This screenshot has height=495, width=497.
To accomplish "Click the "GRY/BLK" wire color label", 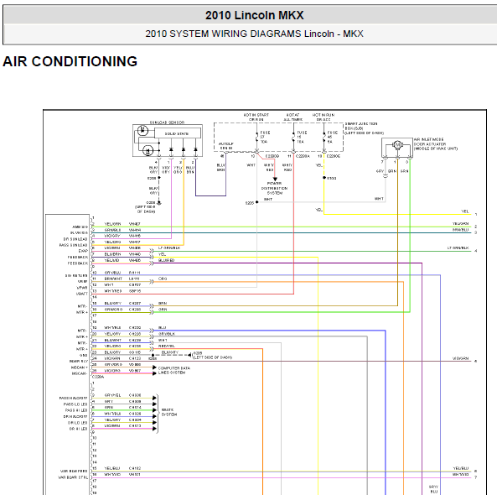I will [167, 334].
